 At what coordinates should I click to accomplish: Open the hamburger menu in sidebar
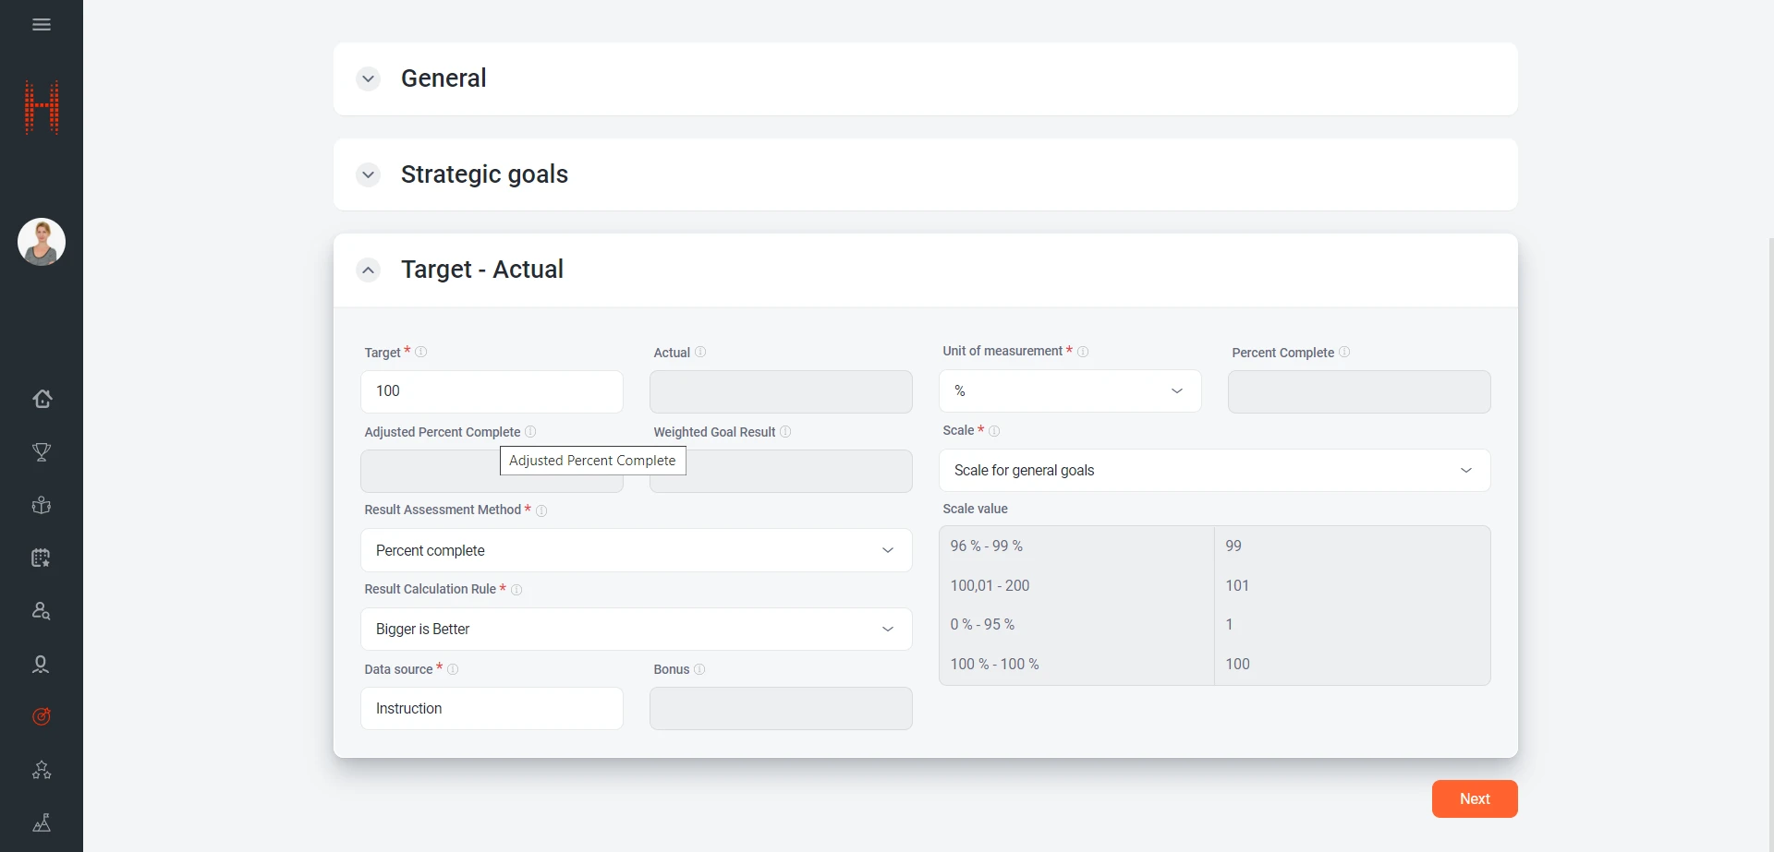click(42, 25)
